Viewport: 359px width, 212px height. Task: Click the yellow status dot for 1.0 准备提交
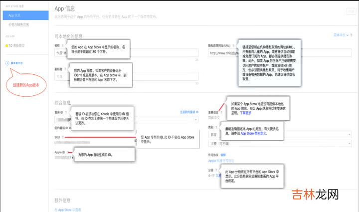coord(6,45)
